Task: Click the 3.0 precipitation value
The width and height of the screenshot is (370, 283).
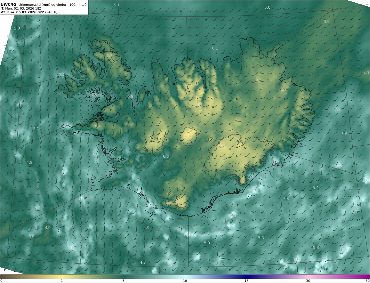Action: click(x=97, y=126)
